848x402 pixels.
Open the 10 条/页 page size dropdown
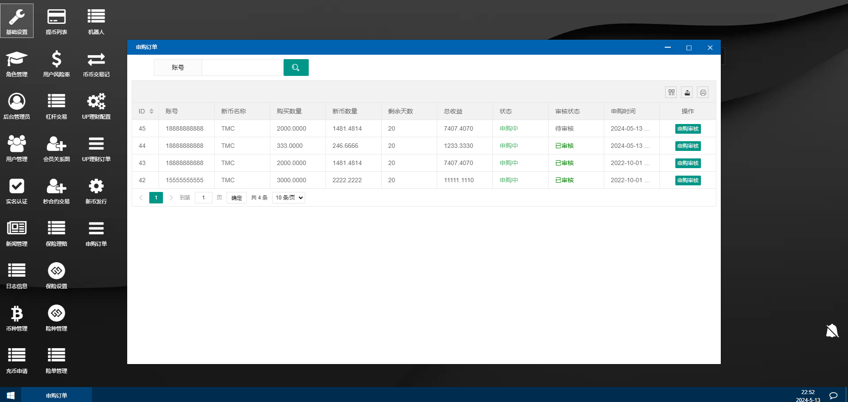[x=288, y=198]
